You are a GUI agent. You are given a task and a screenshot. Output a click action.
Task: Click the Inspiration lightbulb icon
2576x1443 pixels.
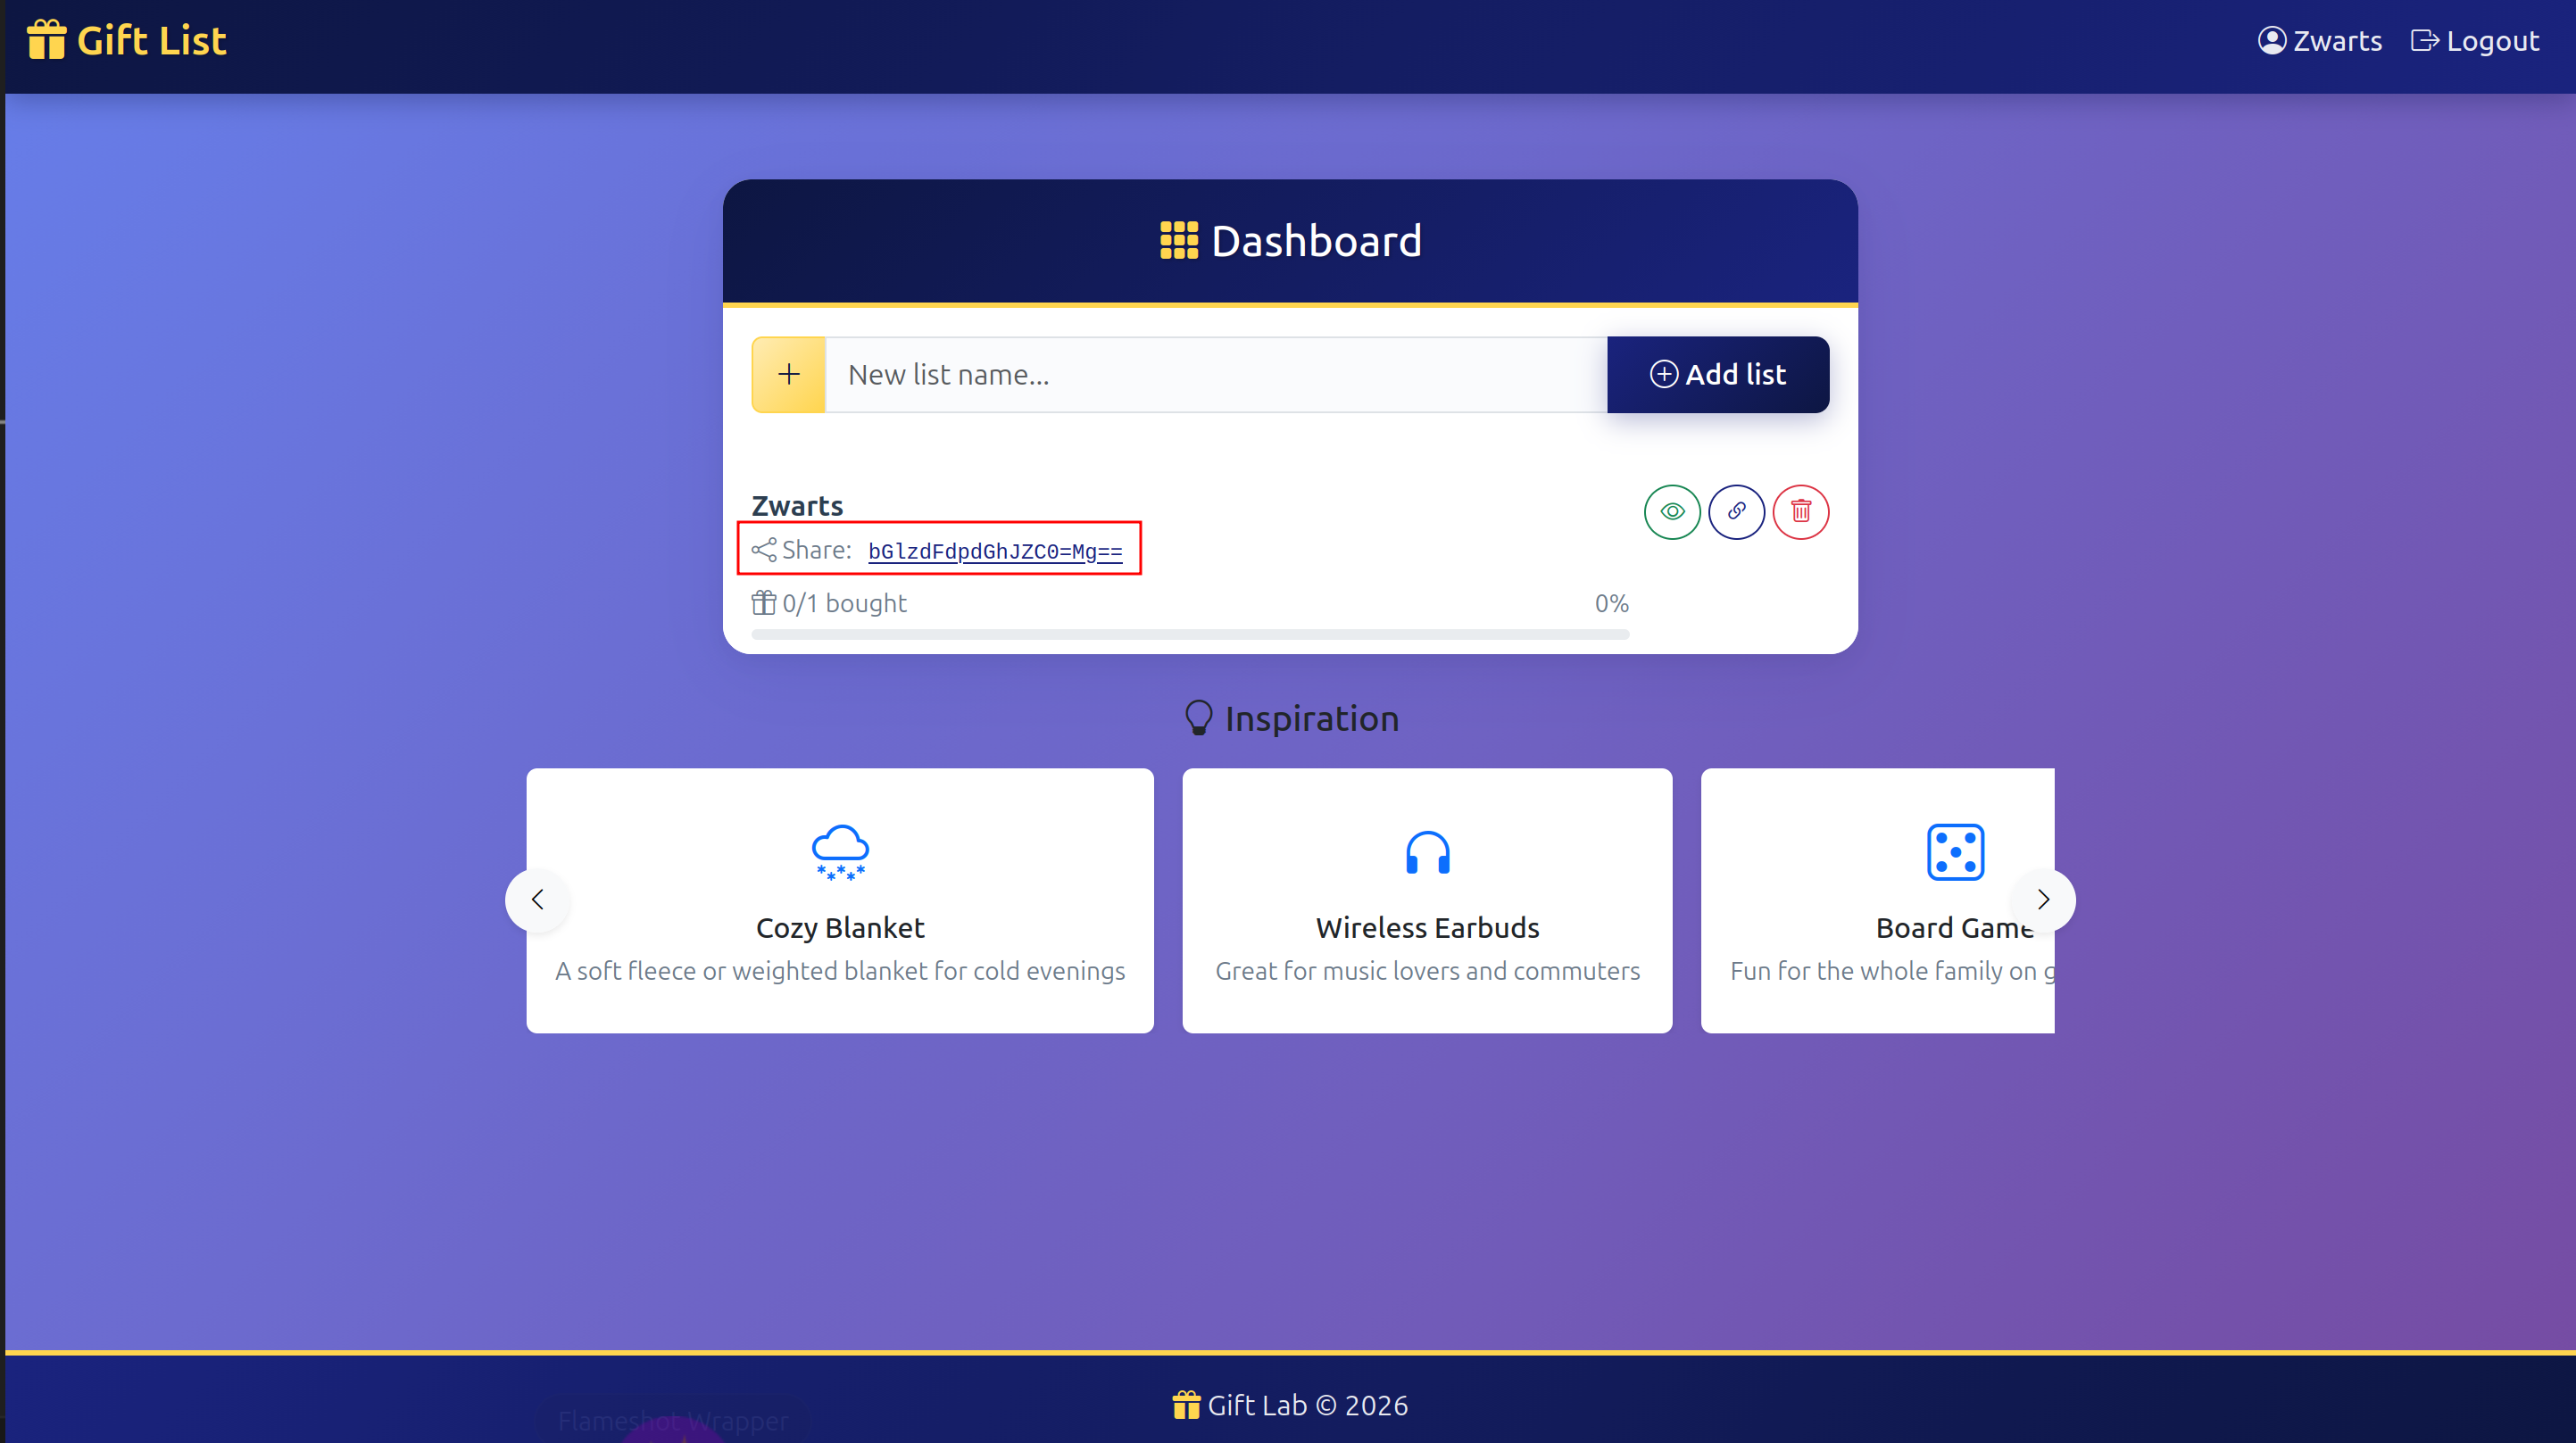[1198, 718]
